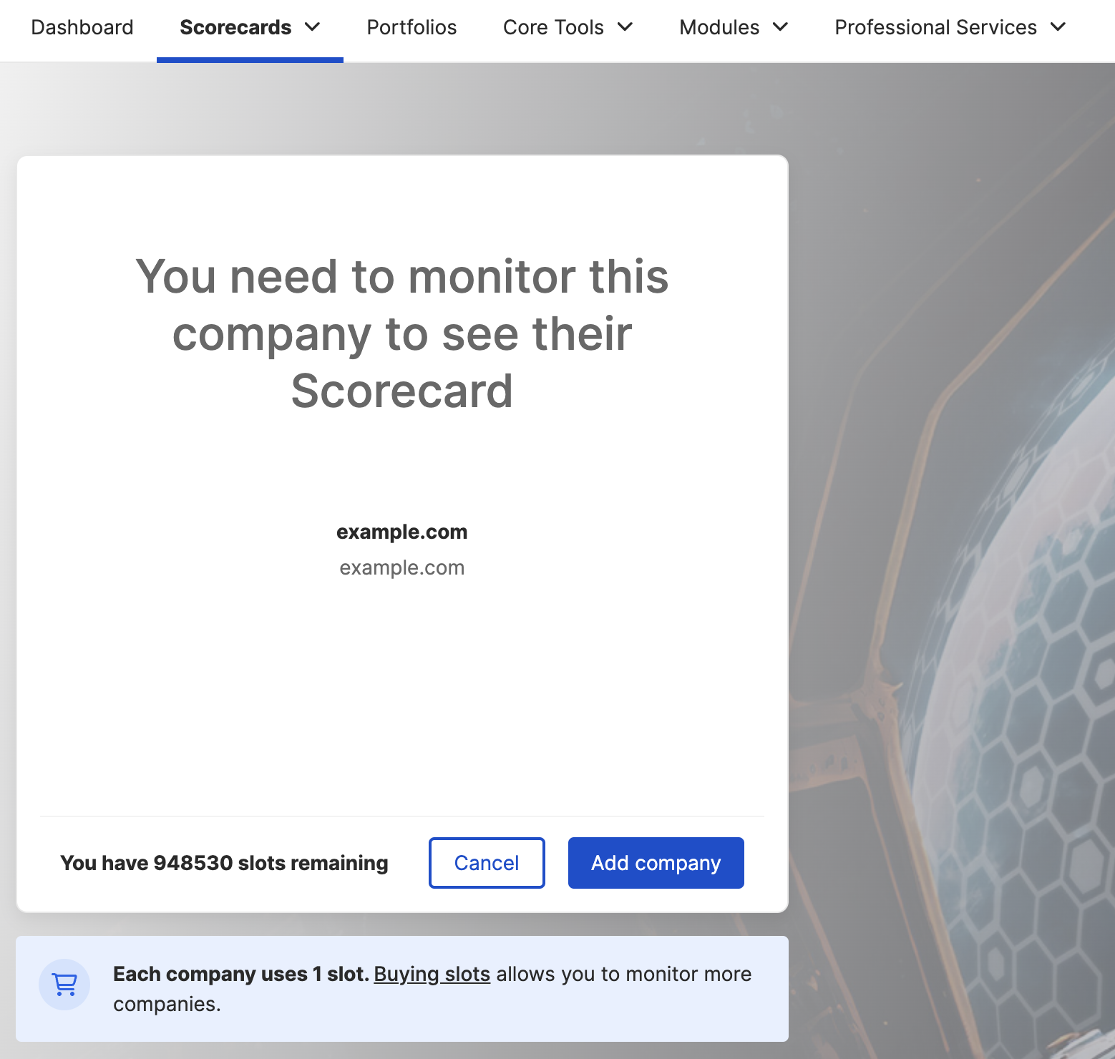Click the 'Each company uses 1 slot' text
Image resolution: width=1115 pixels, height=1059 pixels.
pyautogui.click(x=240, y=974)
